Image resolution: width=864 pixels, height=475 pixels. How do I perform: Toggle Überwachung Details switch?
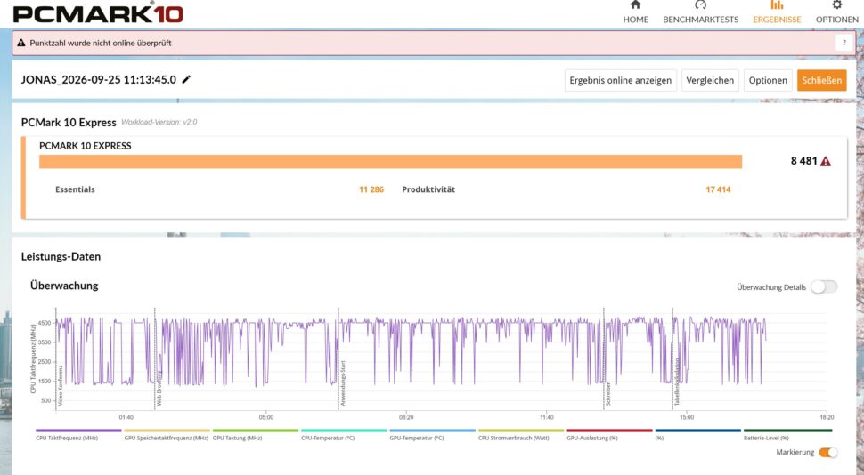pos(824,286)
